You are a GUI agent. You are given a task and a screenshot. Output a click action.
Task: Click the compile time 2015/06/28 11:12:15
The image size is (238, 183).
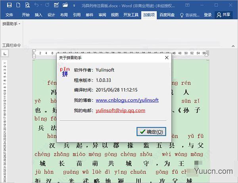tap(117, 90)
